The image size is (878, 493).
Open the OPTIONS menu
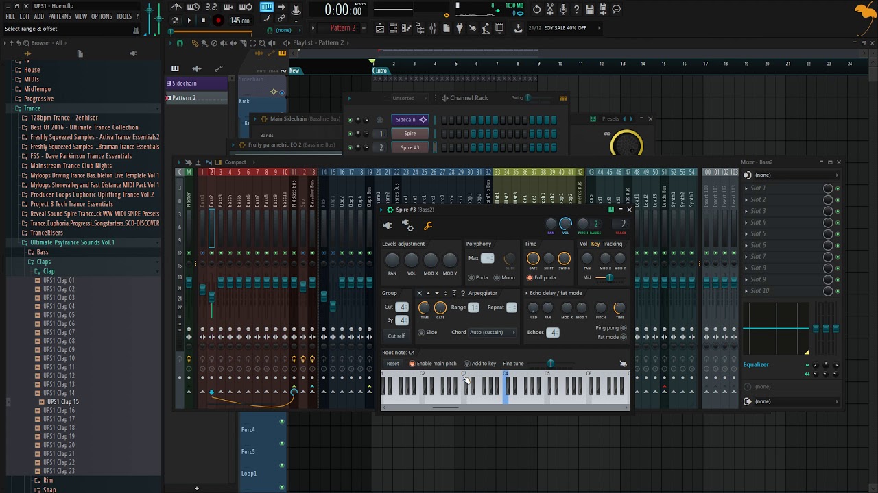point(102,16)
